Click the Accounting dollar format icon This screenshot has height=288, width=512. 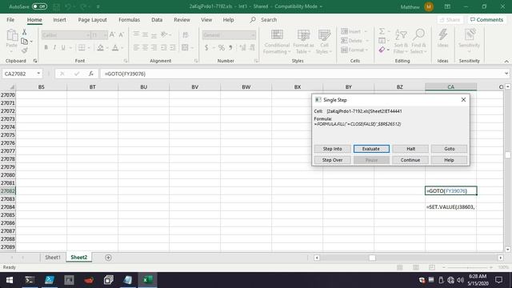206,48
